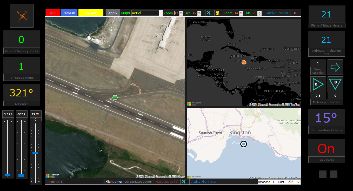353x191 pixels.
Task: Click the compass rose icon
Action: coord(22,16)
